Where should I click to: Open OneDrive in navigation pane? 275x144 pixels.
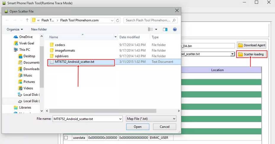[x=26, y=37]
